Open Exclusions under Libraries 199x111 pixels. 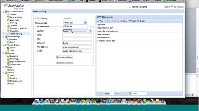point(14,56)
